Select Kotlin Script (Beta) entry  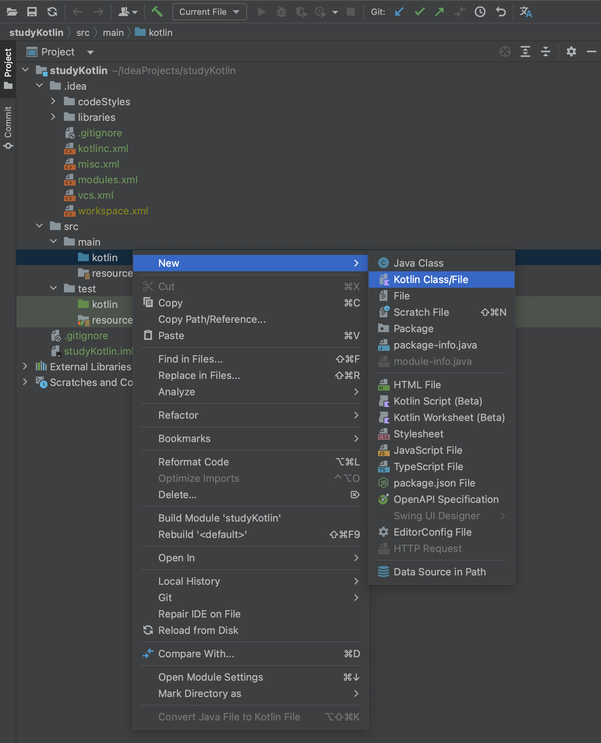pyautogui.click(x=441, y=401)
